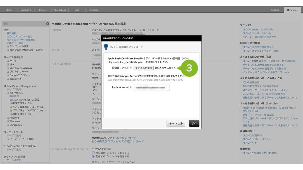Expand the Googleアカウント tree node
The height and width of the screenshot is (170, 303).
coord(8,75)
